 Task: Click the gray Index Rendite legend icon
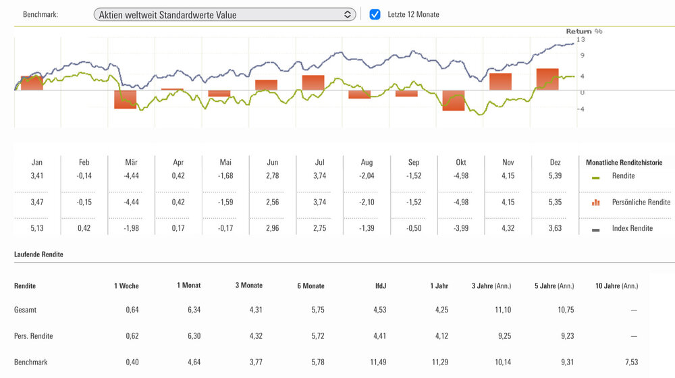click(595, 229)
